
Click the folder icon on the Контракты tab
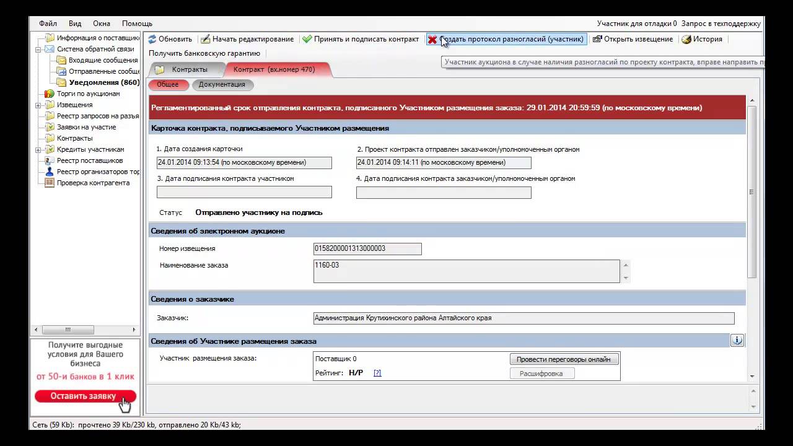(159, 69)
